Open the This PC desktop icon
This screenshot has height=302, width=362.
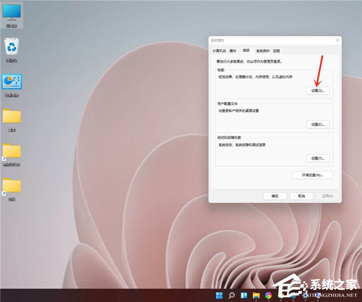(11, 13)
